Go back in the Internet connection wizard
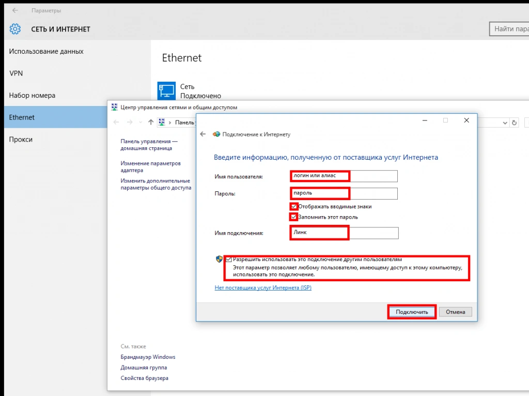Screen dimensions: 529x396 pos(203,134)
